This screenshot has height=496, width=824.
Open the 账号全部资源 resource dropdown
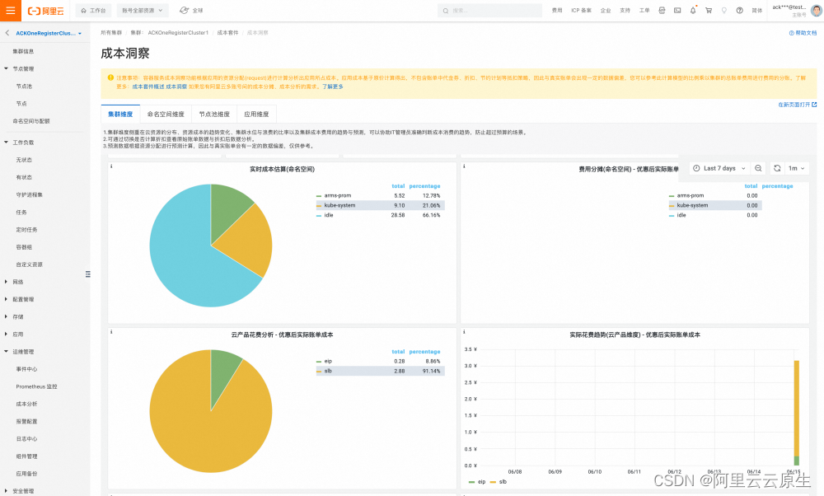tap(143, 11)
